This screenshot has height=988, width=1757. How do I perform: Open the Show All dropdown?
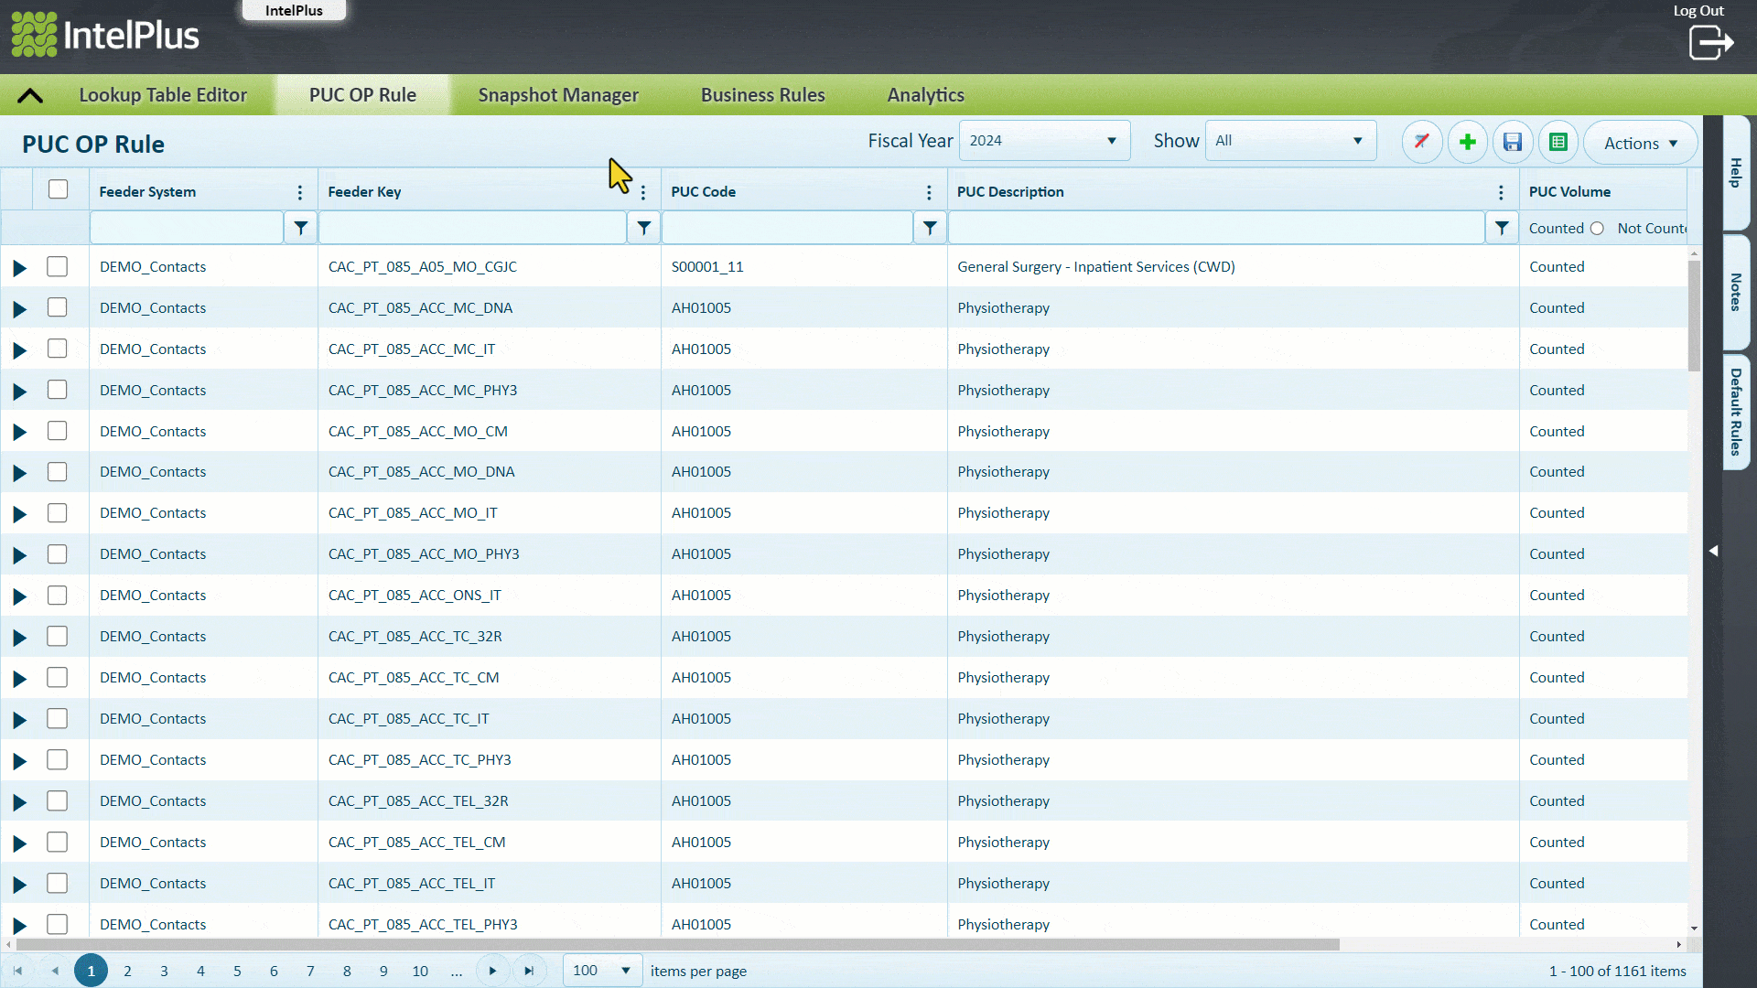1289,141
